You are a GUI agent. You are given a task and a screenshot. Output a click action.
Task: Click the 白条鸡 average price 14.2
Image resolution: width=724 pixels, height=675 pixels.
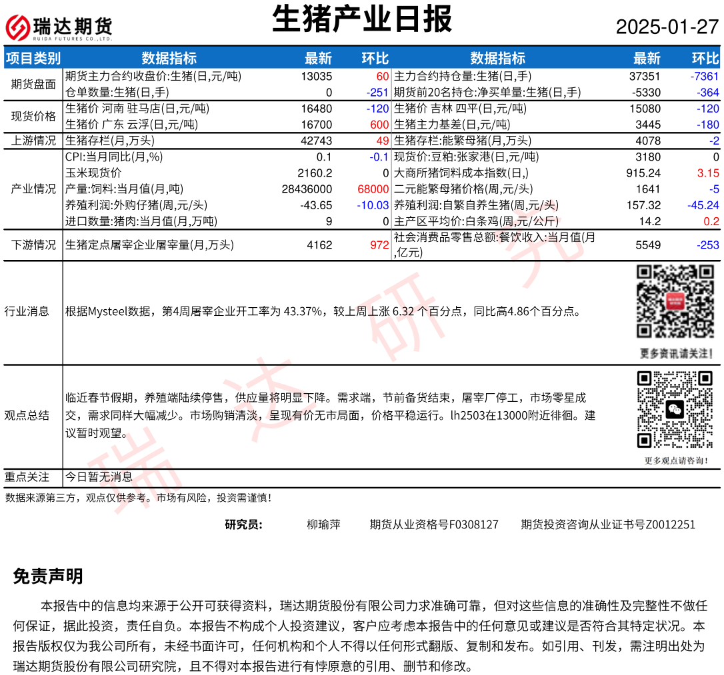pos(650,221)
